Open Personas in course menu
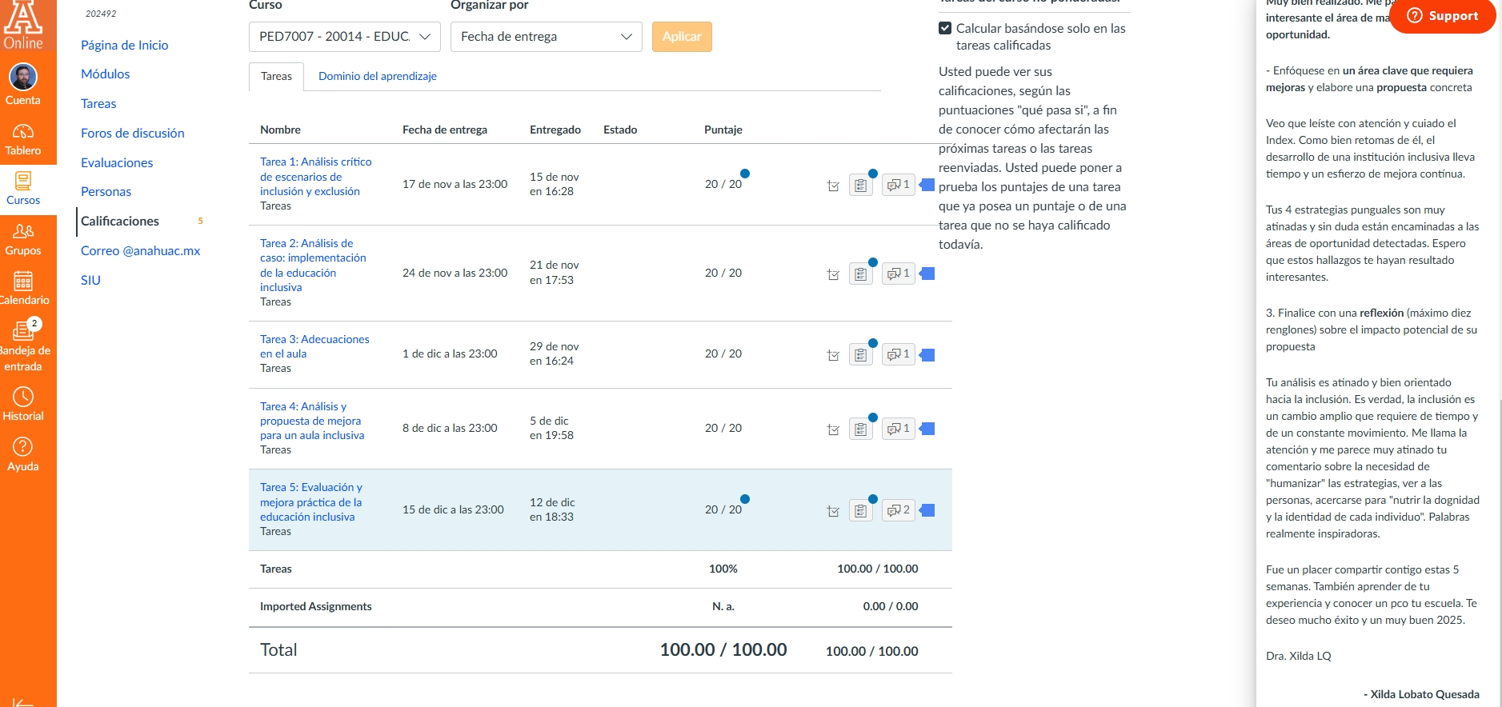 click(106, 191)
